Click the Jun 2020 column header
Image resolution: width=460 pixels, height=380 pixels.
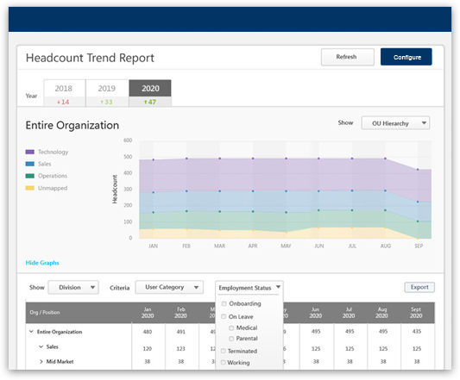pos(315,313)
